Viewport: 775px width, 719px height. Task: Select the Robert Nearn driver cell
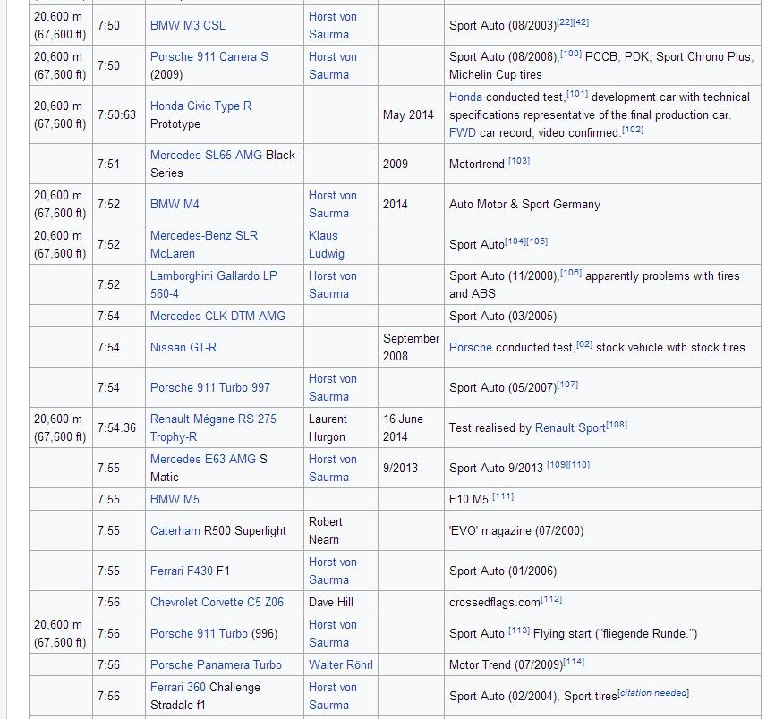pyautogui.click(x=341, y=531)
